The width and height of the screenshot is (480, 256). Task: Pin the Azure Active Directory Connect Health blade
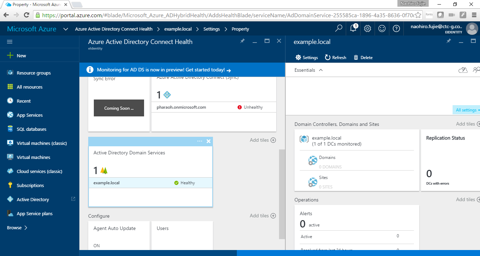242,41
